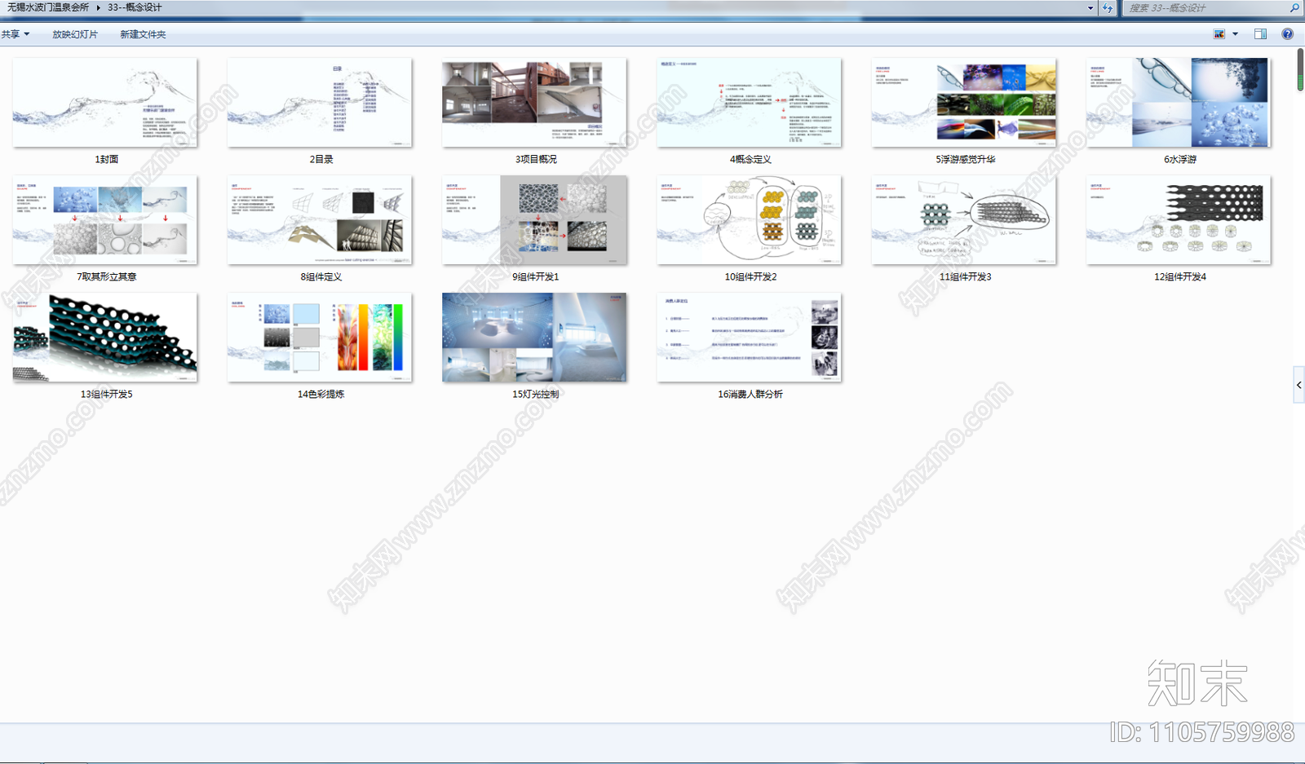Open the view options dropdown arrow
1305x764 pixels.
tap(1235, 34)
